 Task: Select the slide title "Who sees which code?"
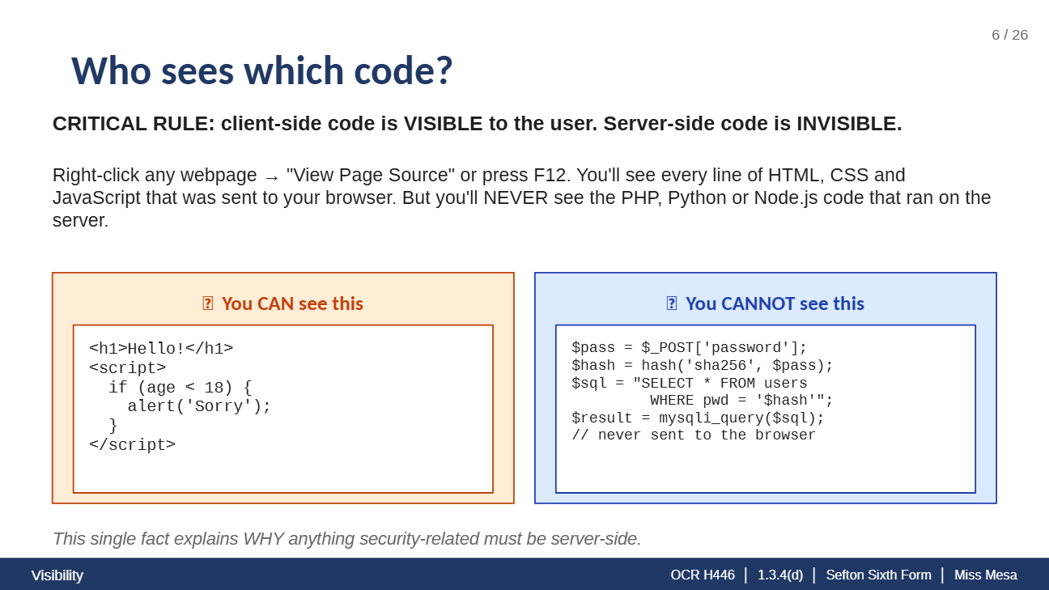click(261, 70)
